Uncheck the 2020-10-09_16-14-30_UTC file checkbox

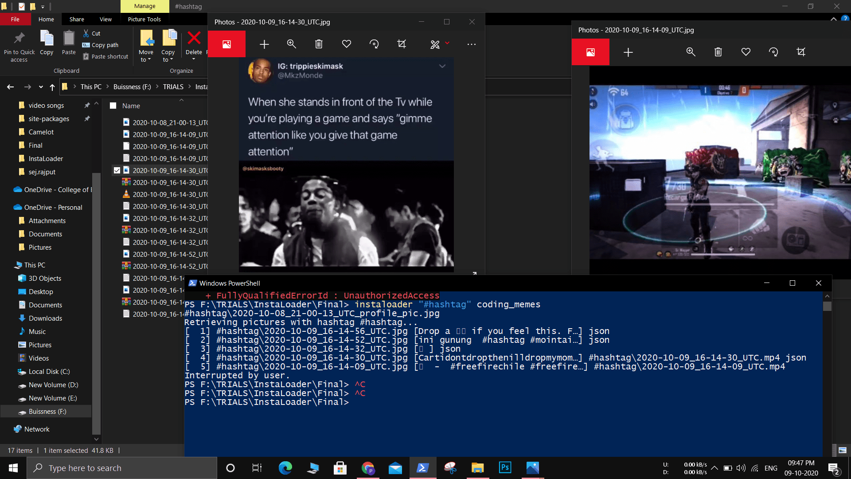tap(117, 170)
